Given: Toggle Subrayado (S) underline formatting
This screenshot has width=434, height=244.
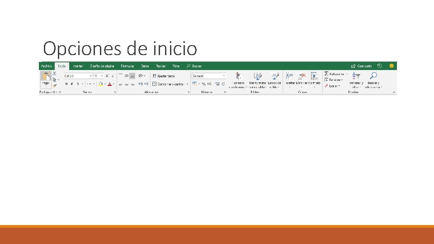Looking at the screenshot, I should 78,84.
